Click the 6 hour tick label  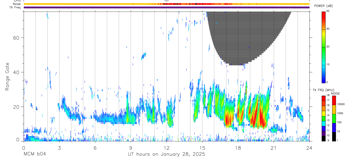(x=95, y=148)
